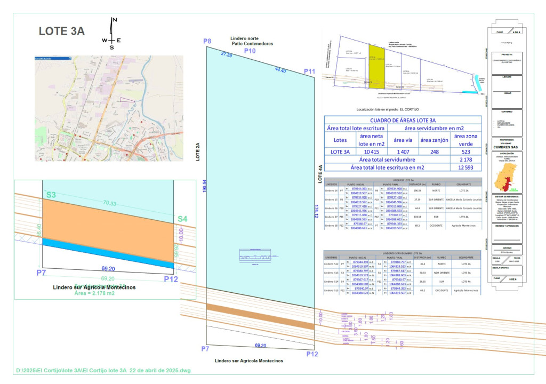Close the Consulta el predio map window
The image size is (546, 384).
69,58
